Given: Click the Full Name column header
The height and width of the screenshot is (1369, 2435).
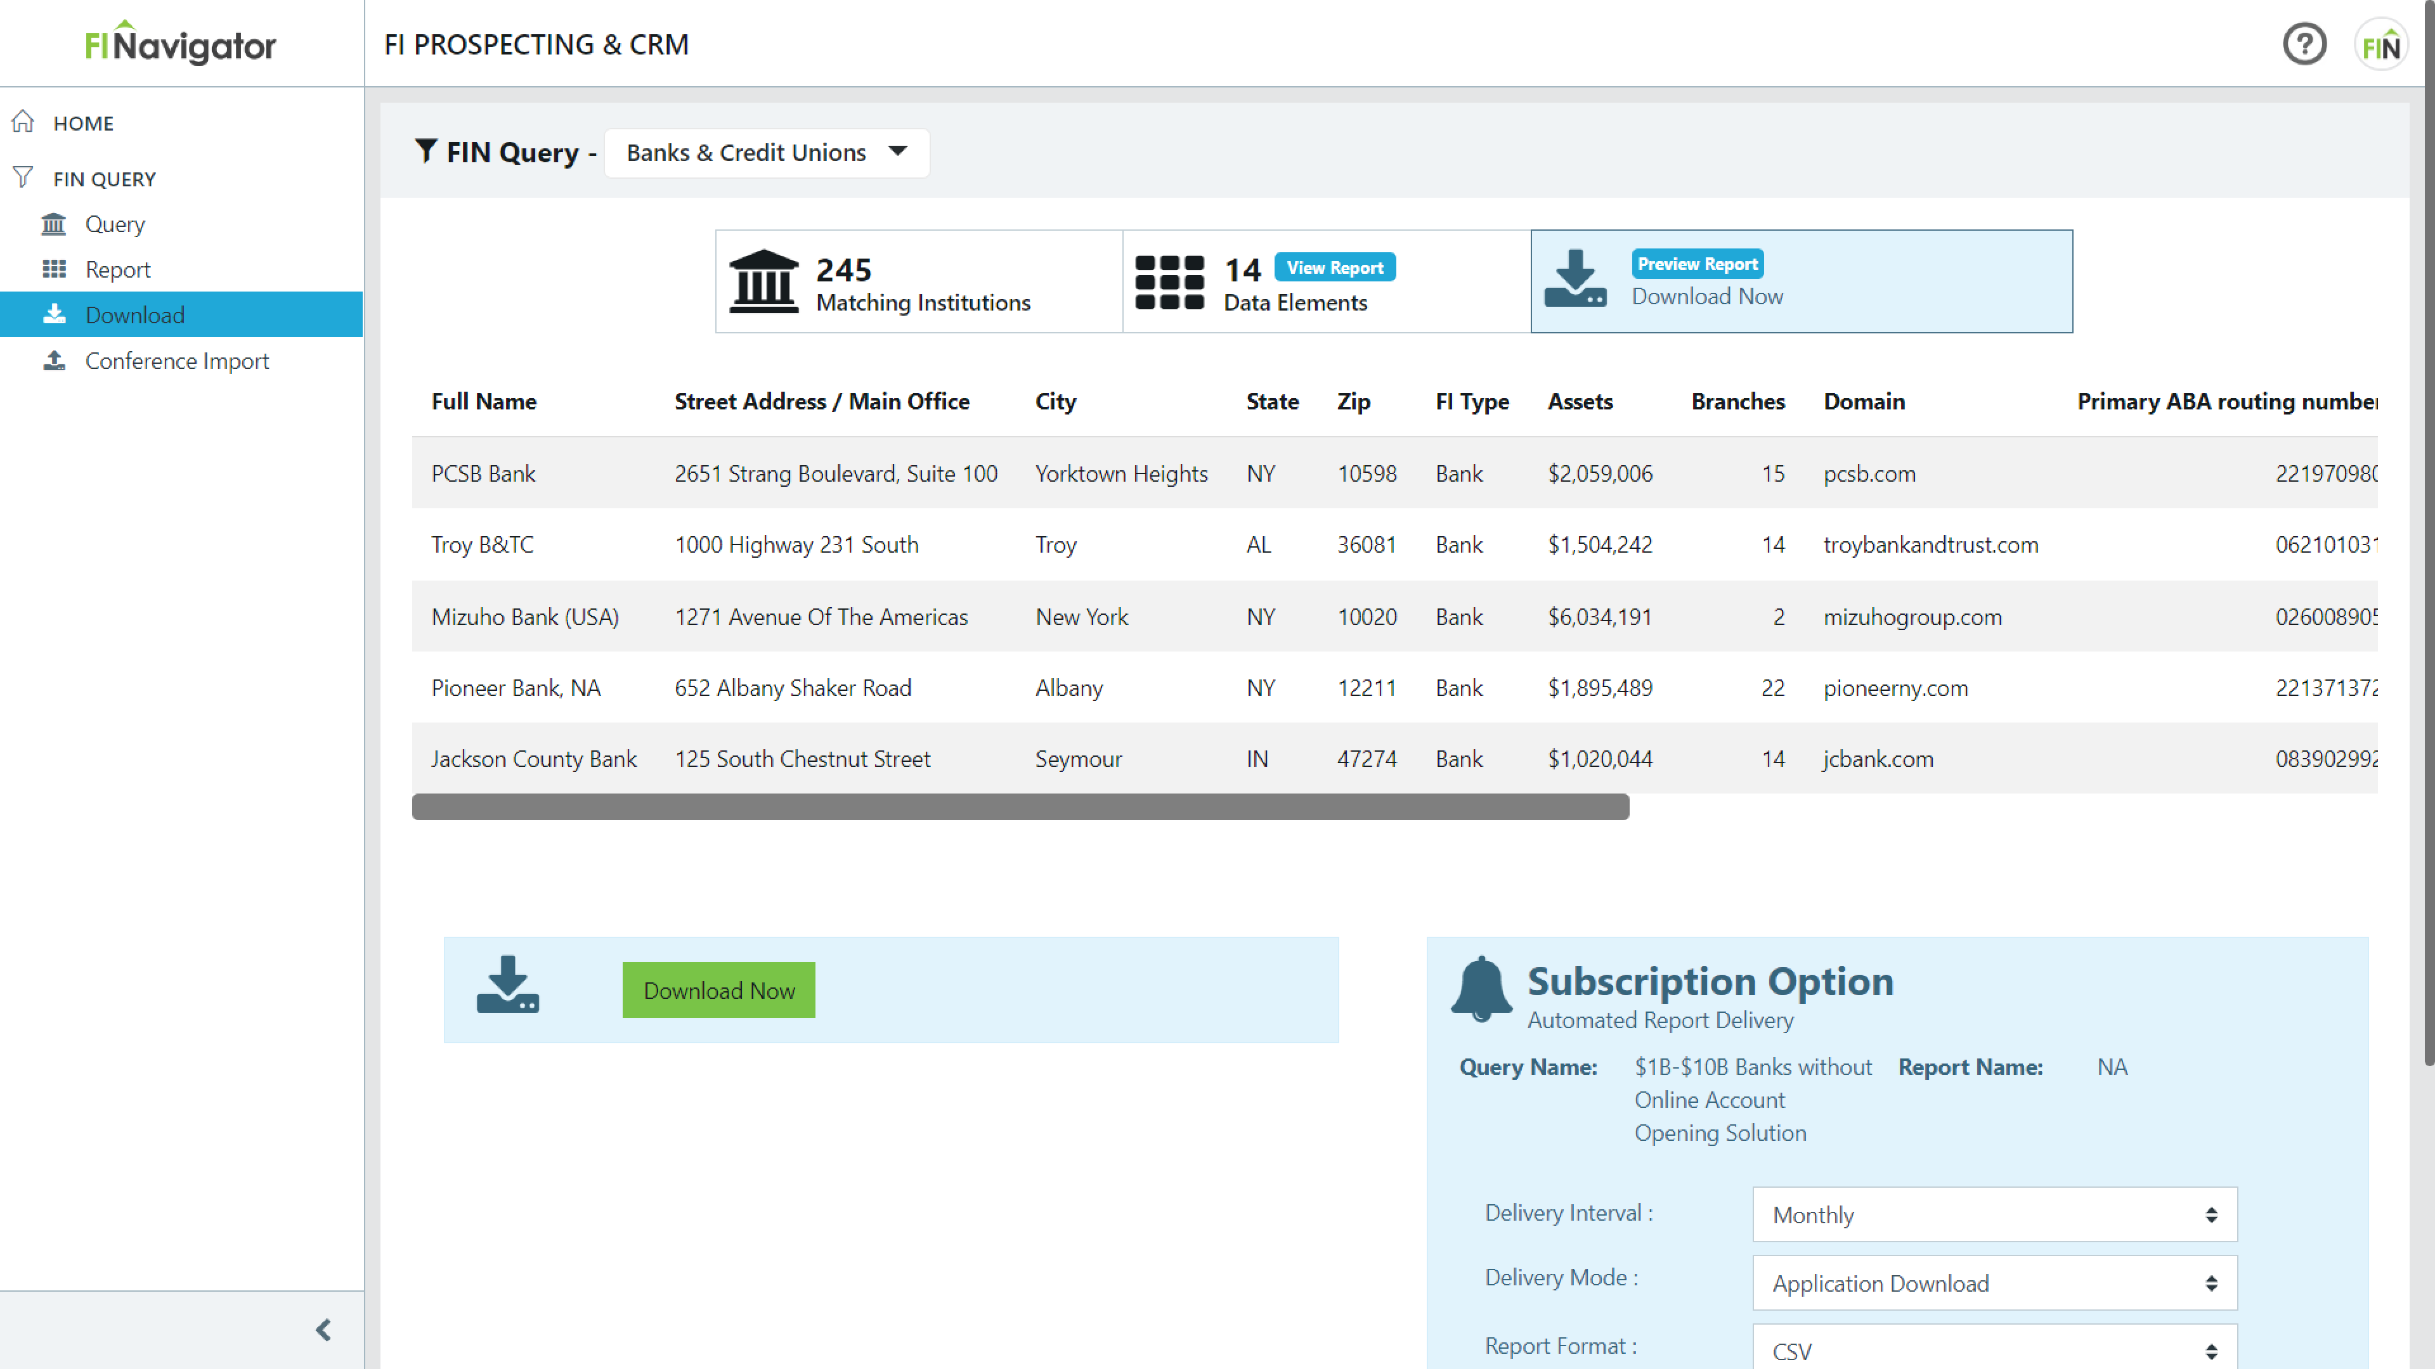Looking at the screenshot, I should click(484, 402).
